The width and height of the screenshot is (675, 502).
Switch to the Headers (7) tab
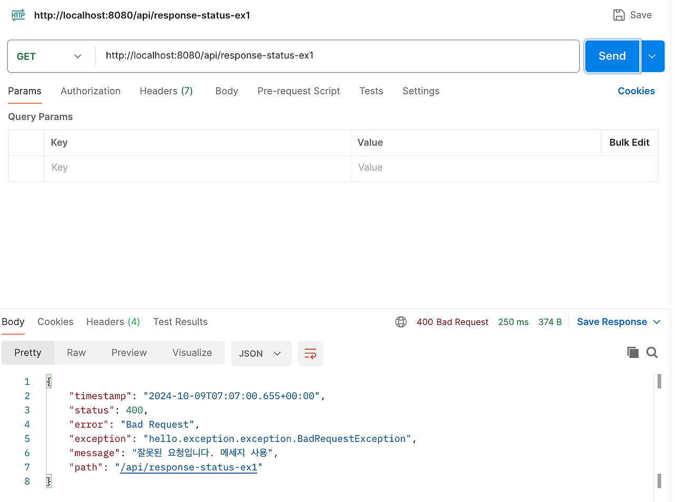(x=166, y=91)
